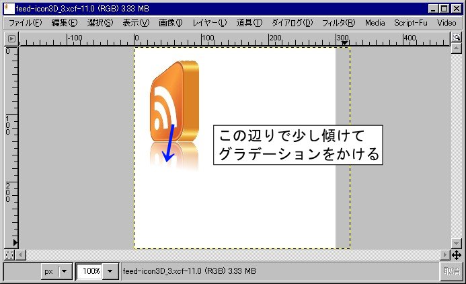Toggle zoom-on-resize magnifier icon at top right
The image size is (466, 284).
point(456,38)
